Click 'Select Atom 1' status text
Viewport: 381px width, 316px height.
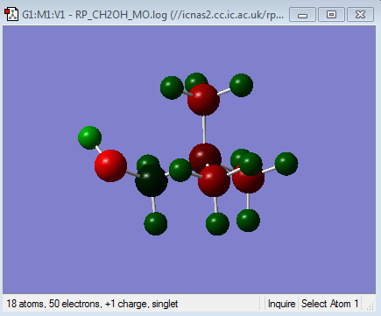pos(330,304)
